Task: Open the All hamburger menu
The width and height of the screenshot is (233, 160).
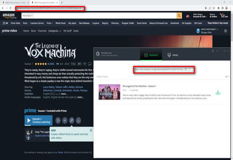Action: pyautogui.click(x=6, y=23)
